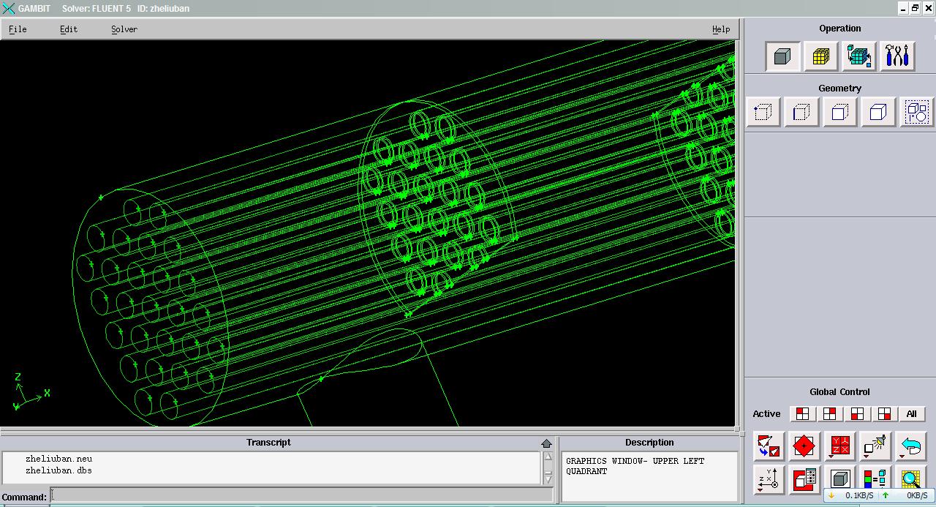This screenshot has width=936, height=507.
Task: Select the Geometry operation cube icon
Action: pos(782,56)
